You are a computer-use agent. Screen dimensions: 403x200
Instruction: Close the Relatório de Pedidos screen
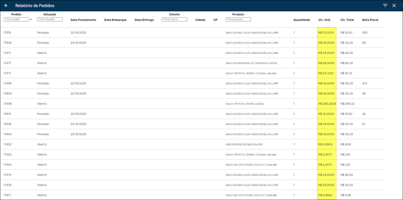(394, 6)
